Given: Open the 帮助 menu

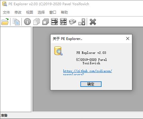Looking at the screenshot, I should (64, 12).
